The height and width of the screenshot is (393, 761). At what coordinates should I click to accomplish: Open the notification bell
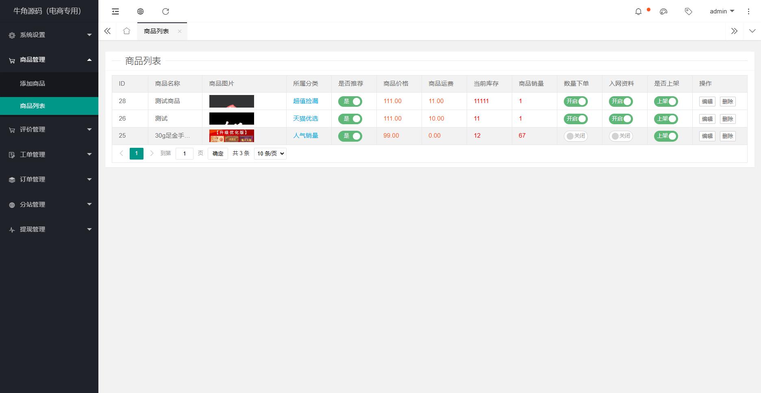638,11
